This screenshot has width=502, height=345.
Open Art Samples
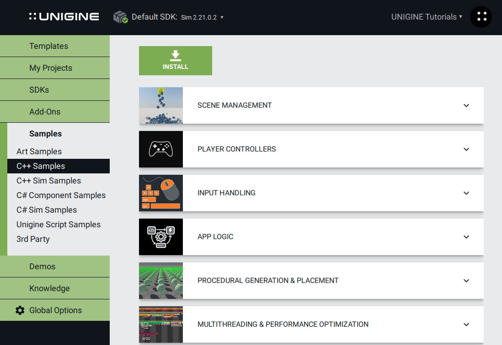point(39,152)
